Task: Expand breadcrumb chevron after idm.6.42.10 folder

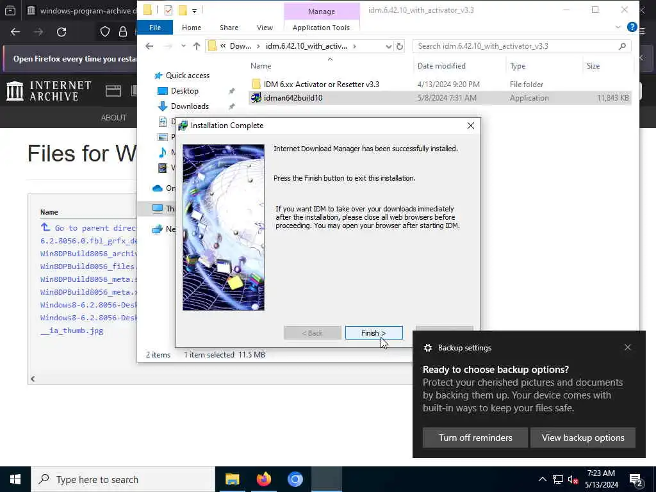Action: coord(355,46)
